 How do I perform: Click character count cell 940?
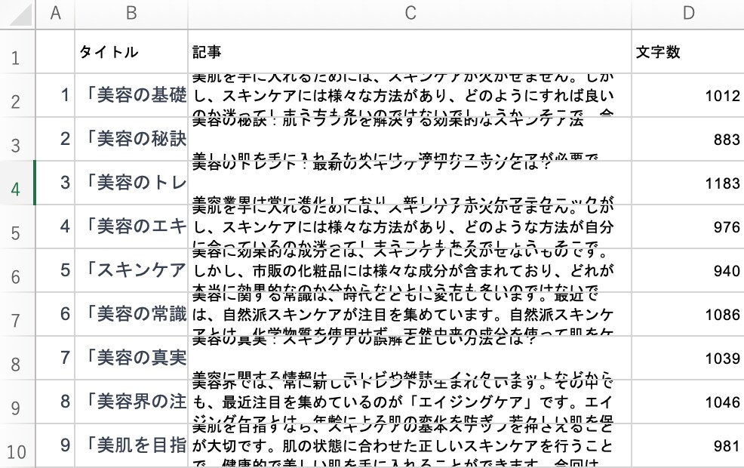688,270
